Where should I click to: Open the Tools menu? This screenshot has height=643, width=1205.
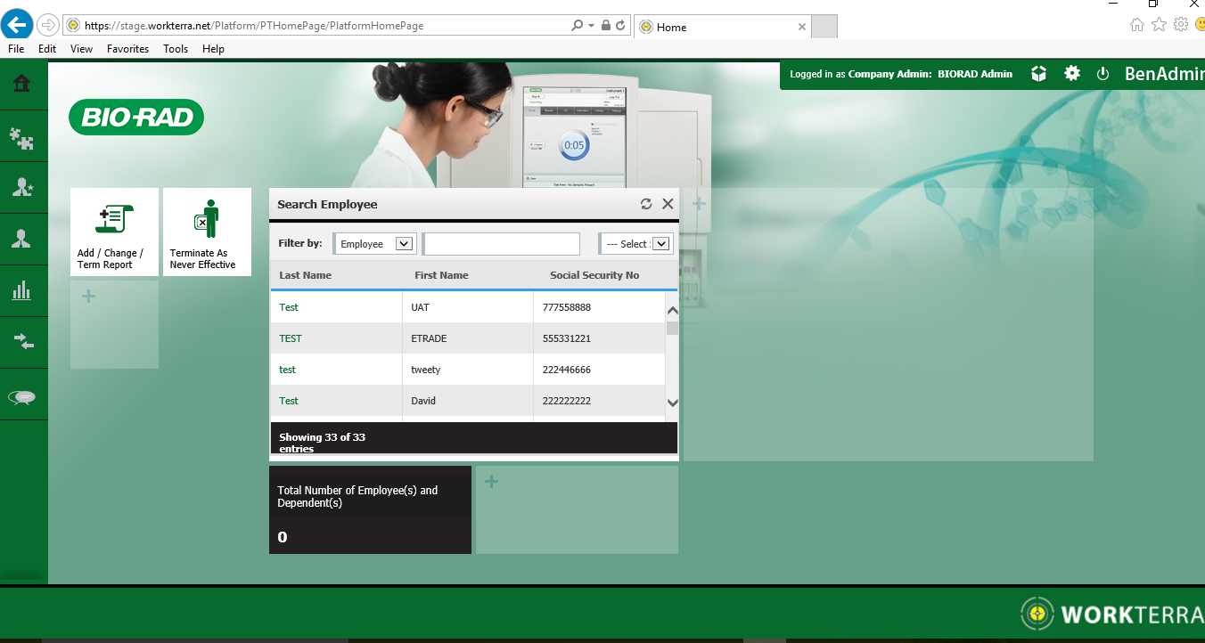[176, 49]
